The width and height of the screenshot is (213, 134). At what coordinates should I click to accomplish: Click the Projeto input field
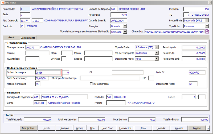tap(116, 103)
